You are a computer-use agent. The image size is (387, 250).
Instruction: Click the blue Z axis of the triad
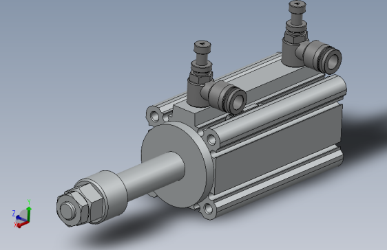tap(21, 218)
